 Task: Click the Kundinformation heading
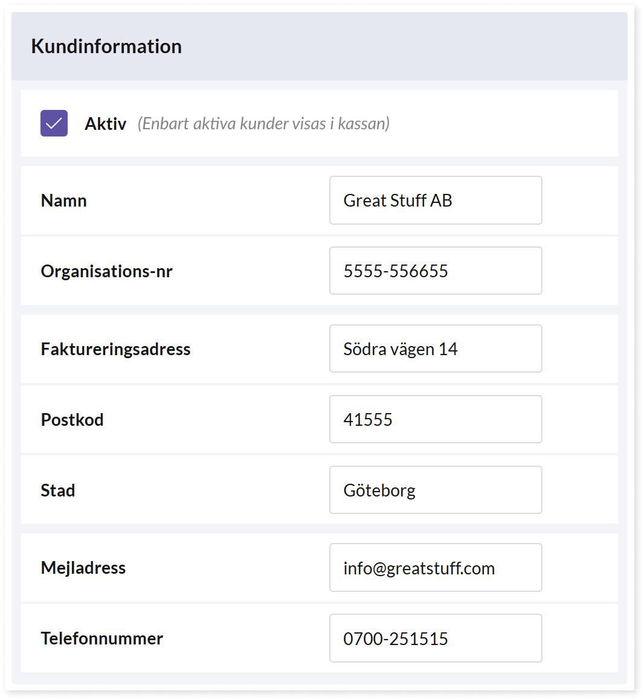[x=106, y=47]
